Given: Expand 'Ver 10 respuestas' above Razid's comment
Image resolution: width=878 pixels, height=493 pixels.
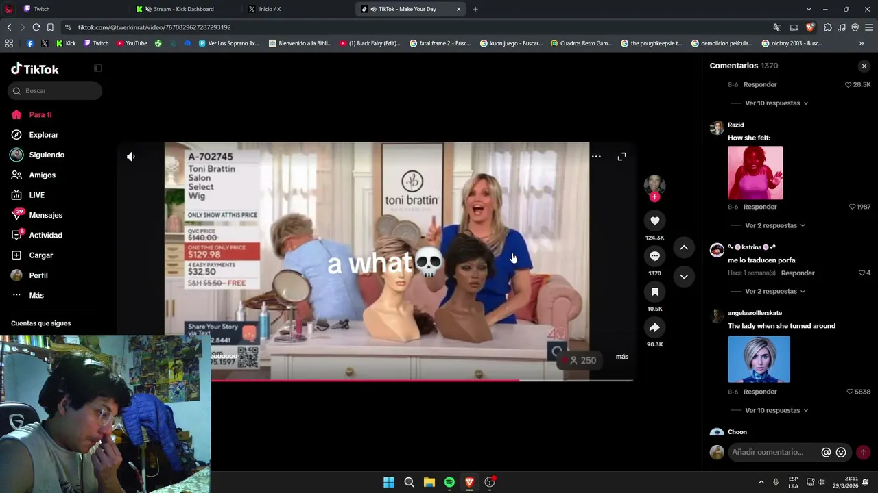Looking at the screenshot, I should pyautogui.click(x=776, y=103).
